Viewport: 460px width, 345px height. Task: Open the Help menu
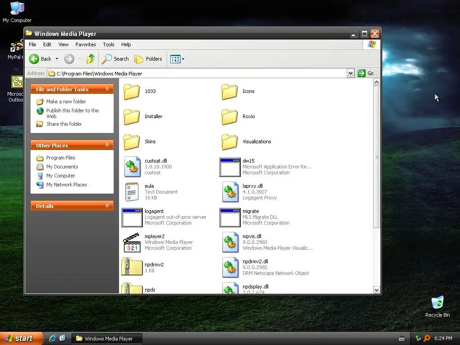(x=126, y=44)
